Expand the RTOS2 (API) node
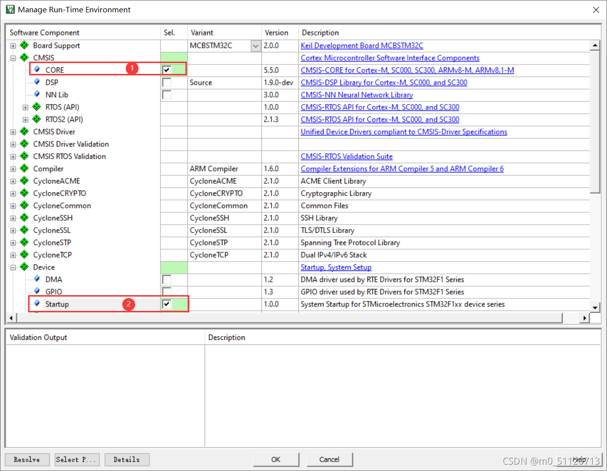 pos(25,120)
